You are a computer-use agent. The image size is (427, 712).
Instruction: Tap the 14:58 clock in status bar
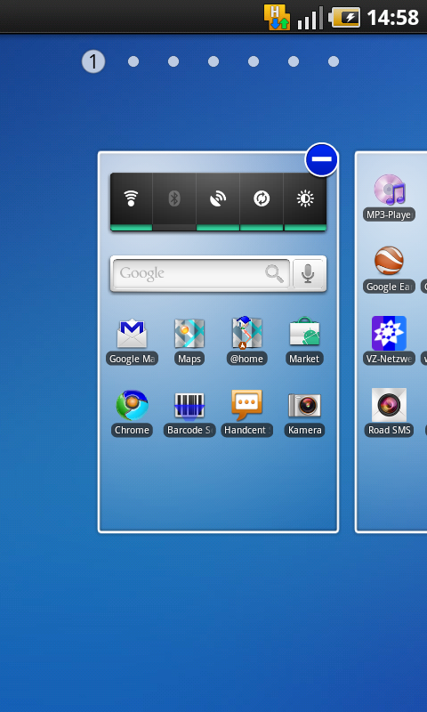click(392, 18)
